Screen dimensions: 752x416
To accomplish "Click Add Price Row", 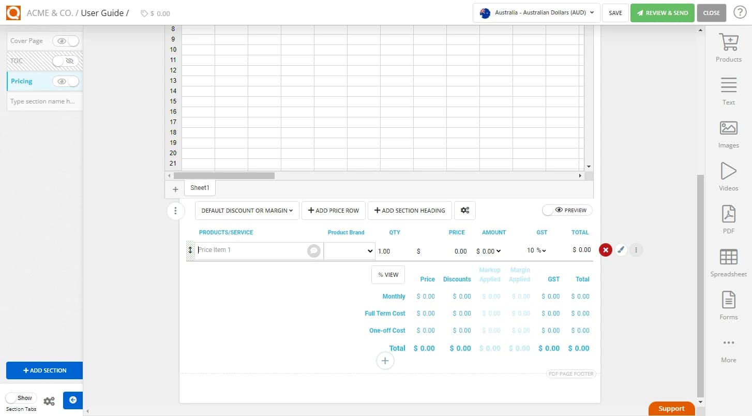I will coord(333,210).
